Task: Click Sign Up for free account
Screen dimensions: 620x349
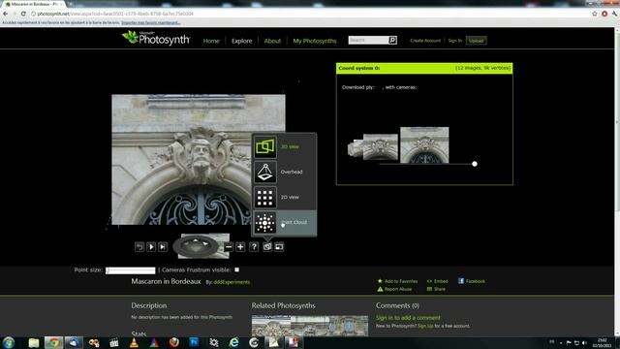Action: [425, 326]
